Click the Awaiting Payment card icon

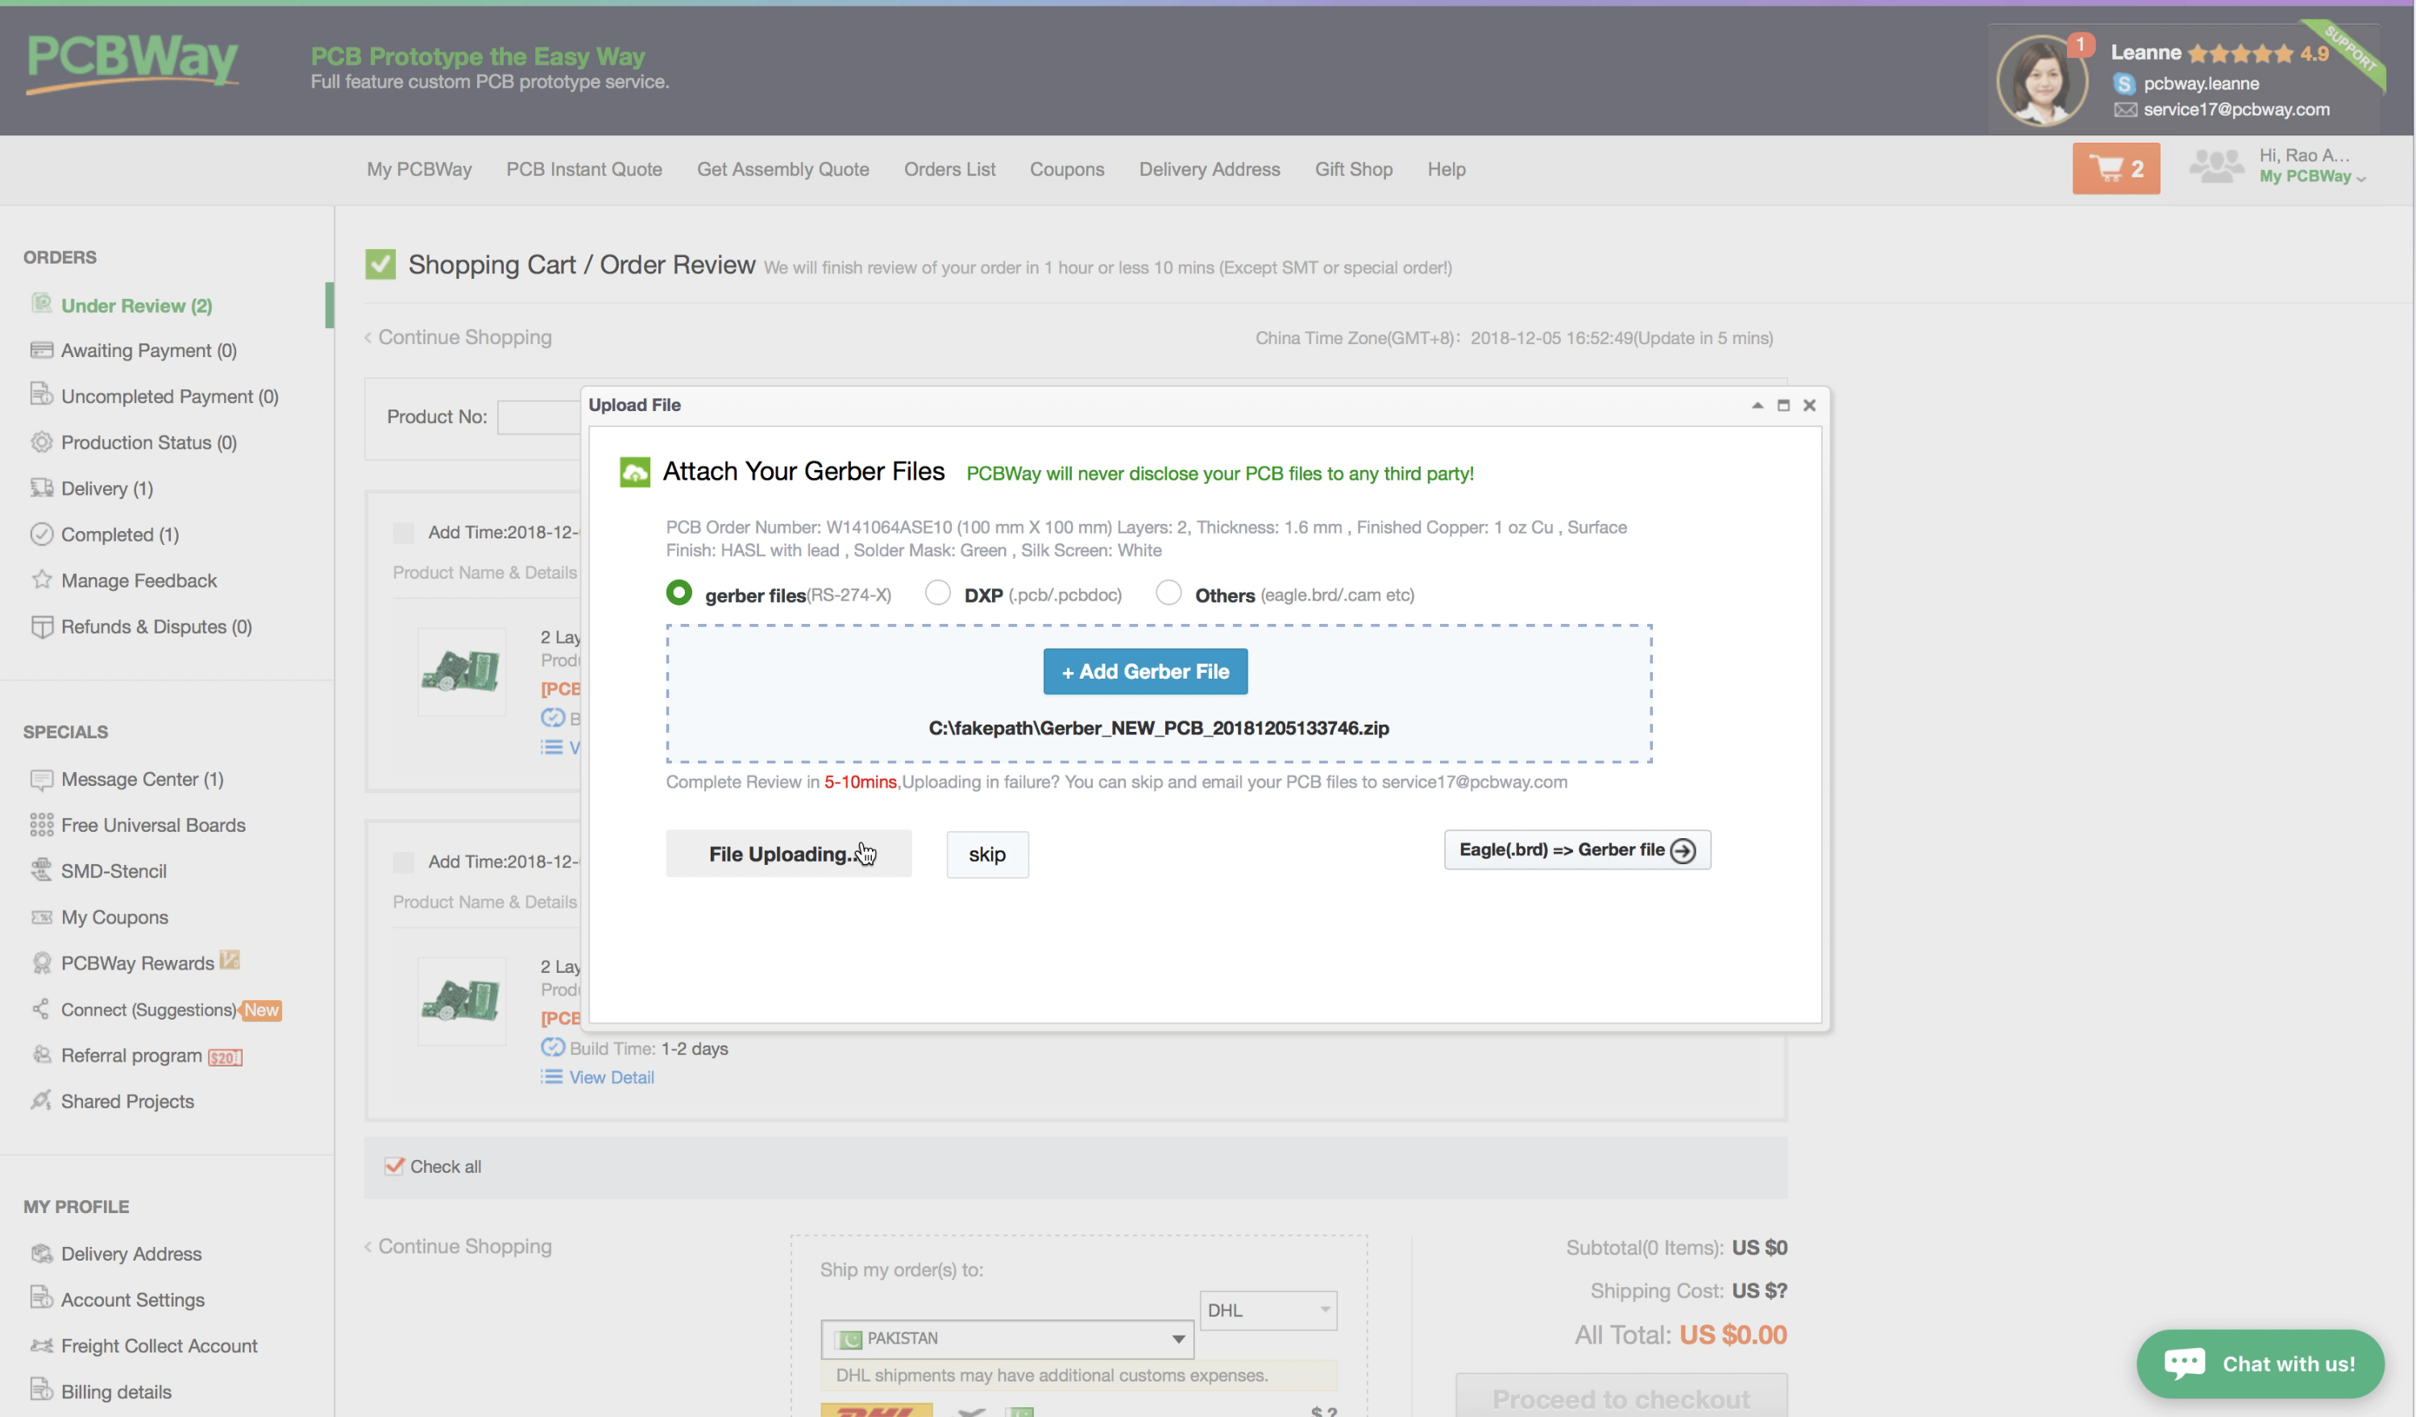point(41,350)
